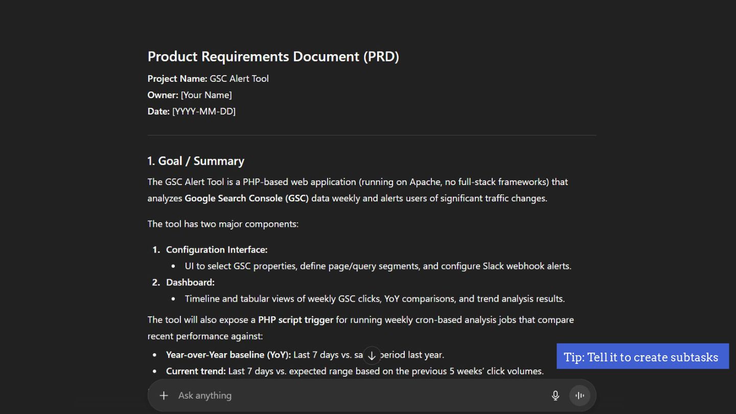The image size is (736, 414).
Task: Click the bold PHP script trigger text
Action: (x=295, y=320)
